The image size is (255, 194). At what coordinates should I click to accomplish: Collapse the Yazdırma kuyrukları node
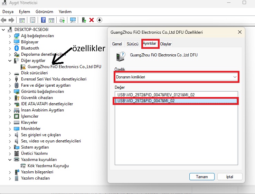[10, 160]
